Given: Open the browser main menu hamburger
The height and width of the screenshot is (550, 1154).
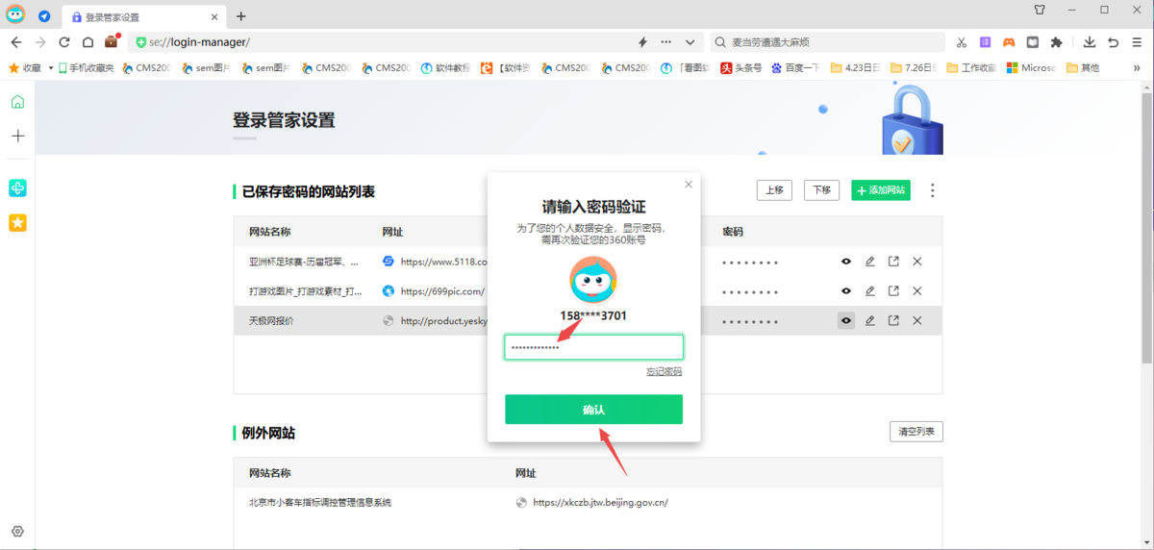Looking at the screenshot, I should coord(1138,42).
